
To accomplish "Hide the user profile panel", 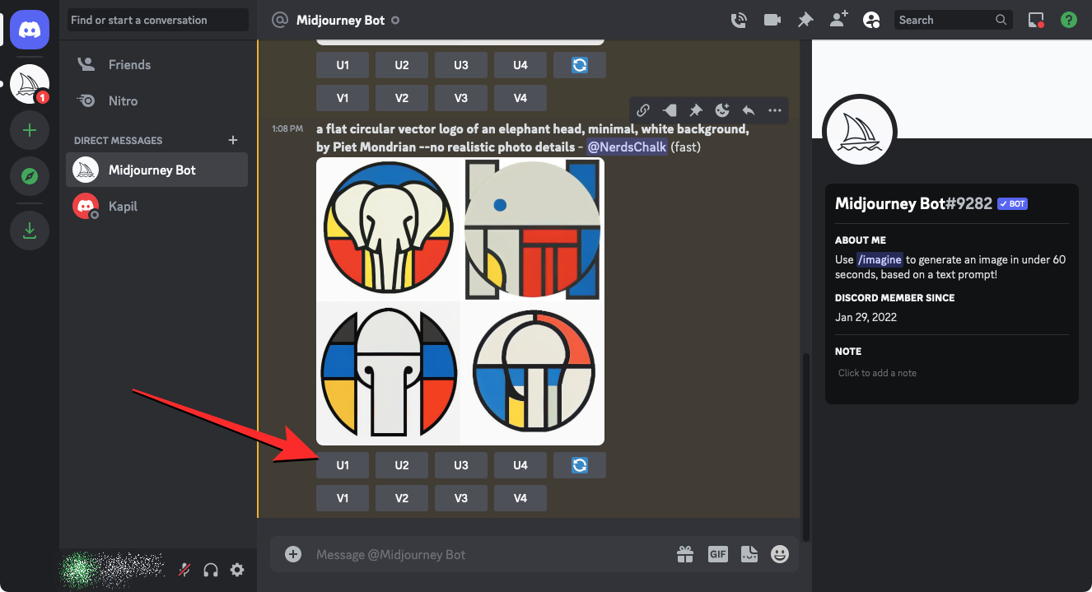I will 871,20.
